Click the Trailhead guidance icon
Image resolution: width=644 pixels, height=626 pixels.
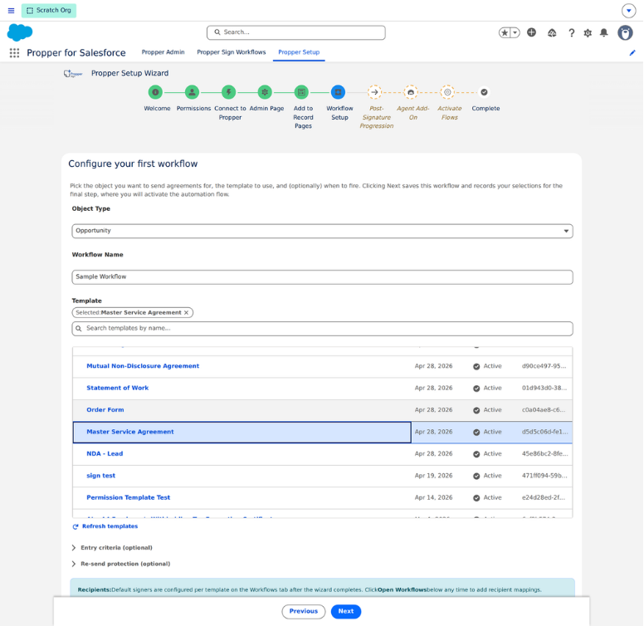click(552, 33)
